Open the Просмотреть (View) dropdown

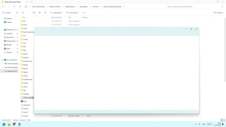tap(73, 13)
